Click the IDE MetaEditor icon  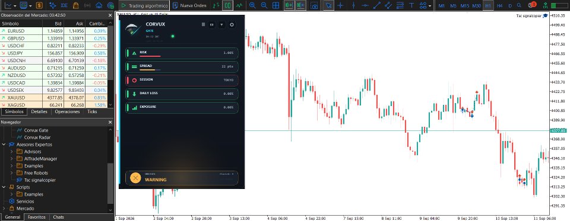tap(64, 5)
